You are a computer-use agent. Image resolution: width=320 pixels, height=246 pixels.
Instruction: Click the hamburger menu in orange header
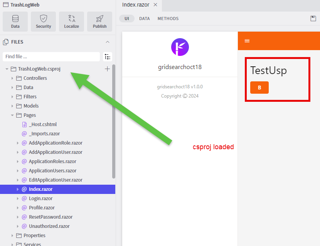point(247,41)
